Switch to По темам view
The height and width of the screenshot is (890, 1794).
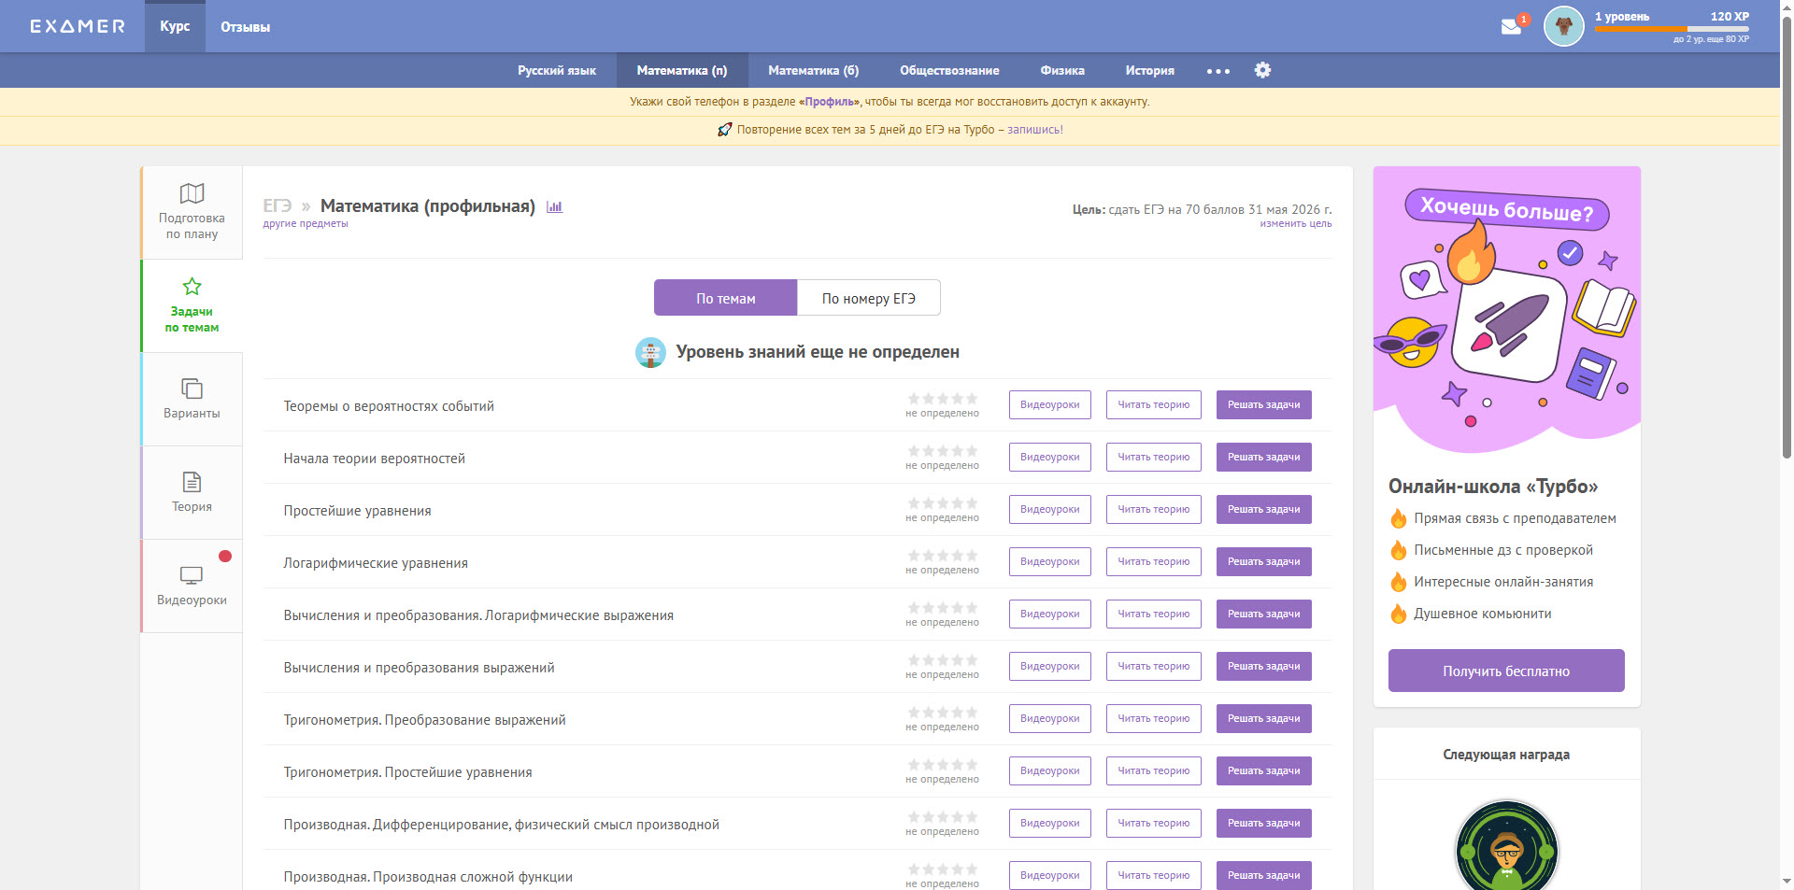click(x=725, y=298)
